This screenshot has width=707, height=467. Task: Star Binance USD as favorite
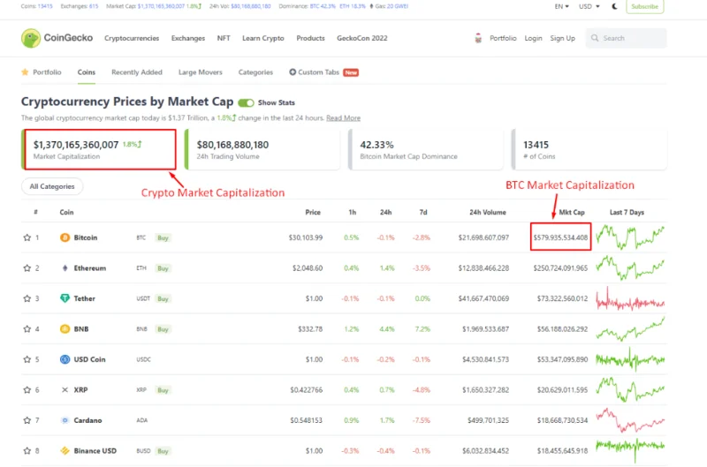point(27,450)
